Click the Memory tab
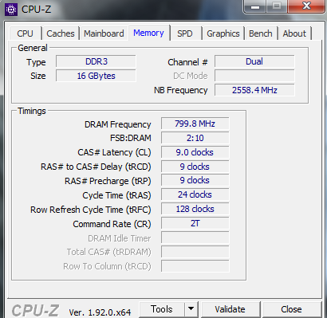327x318 pixels. pyautogui.click(x=148, y=33)
